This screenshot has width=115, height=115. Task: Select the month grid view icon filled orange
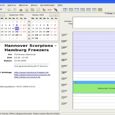click(100, 10)
